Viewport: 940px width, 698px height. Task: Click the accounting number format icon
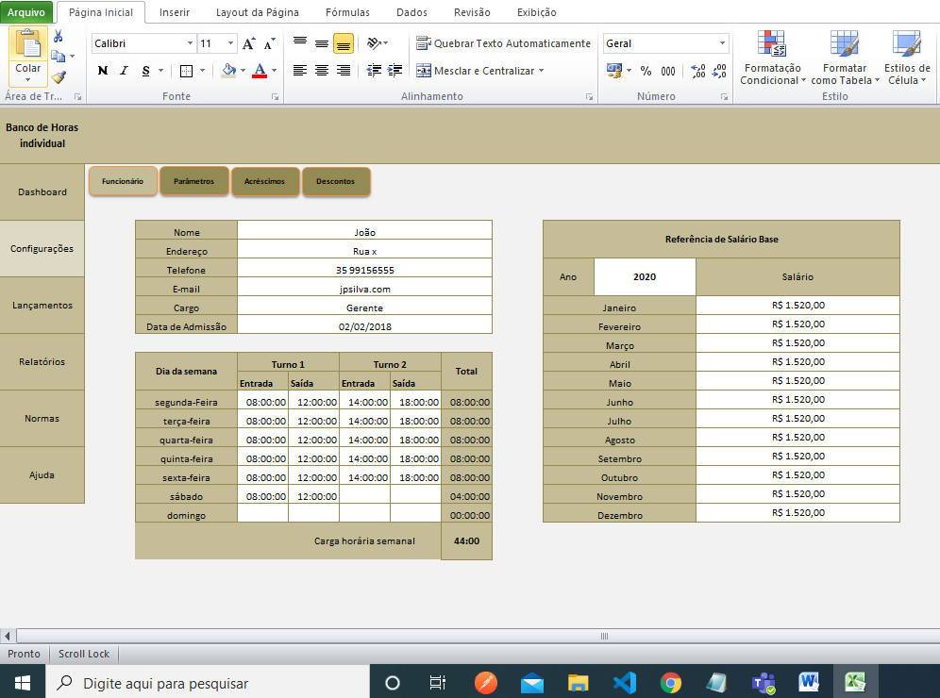coord(614,71)
